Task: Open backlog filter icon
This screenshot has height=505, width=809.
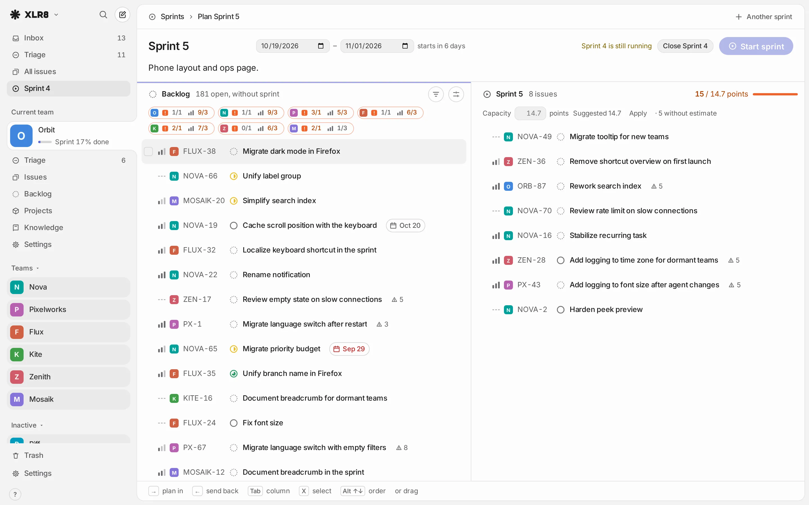Action: (436, 94)
